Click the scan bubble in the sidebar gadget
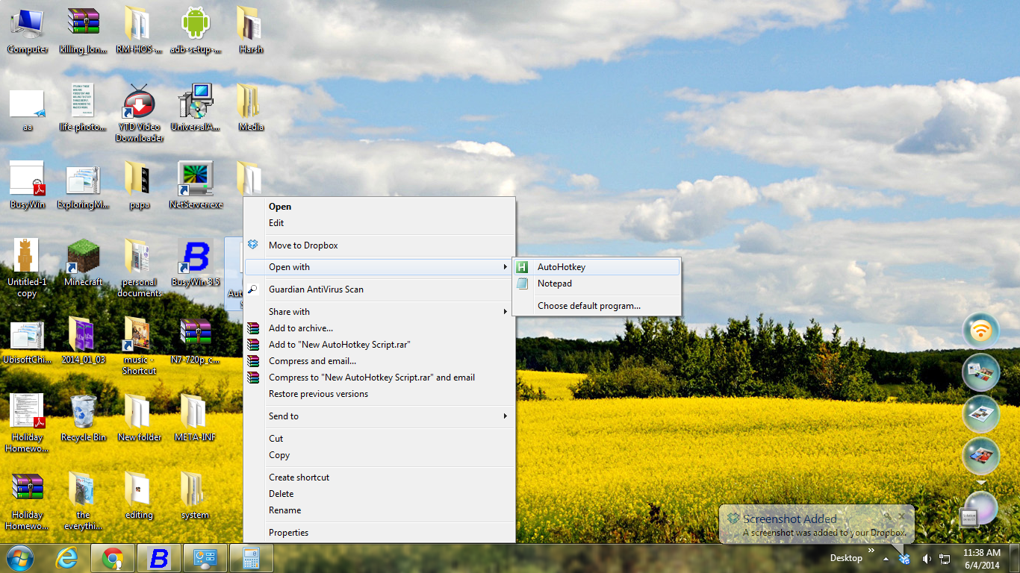The image size is (1020, 573). pyautogui.click(x=981, y=372)
